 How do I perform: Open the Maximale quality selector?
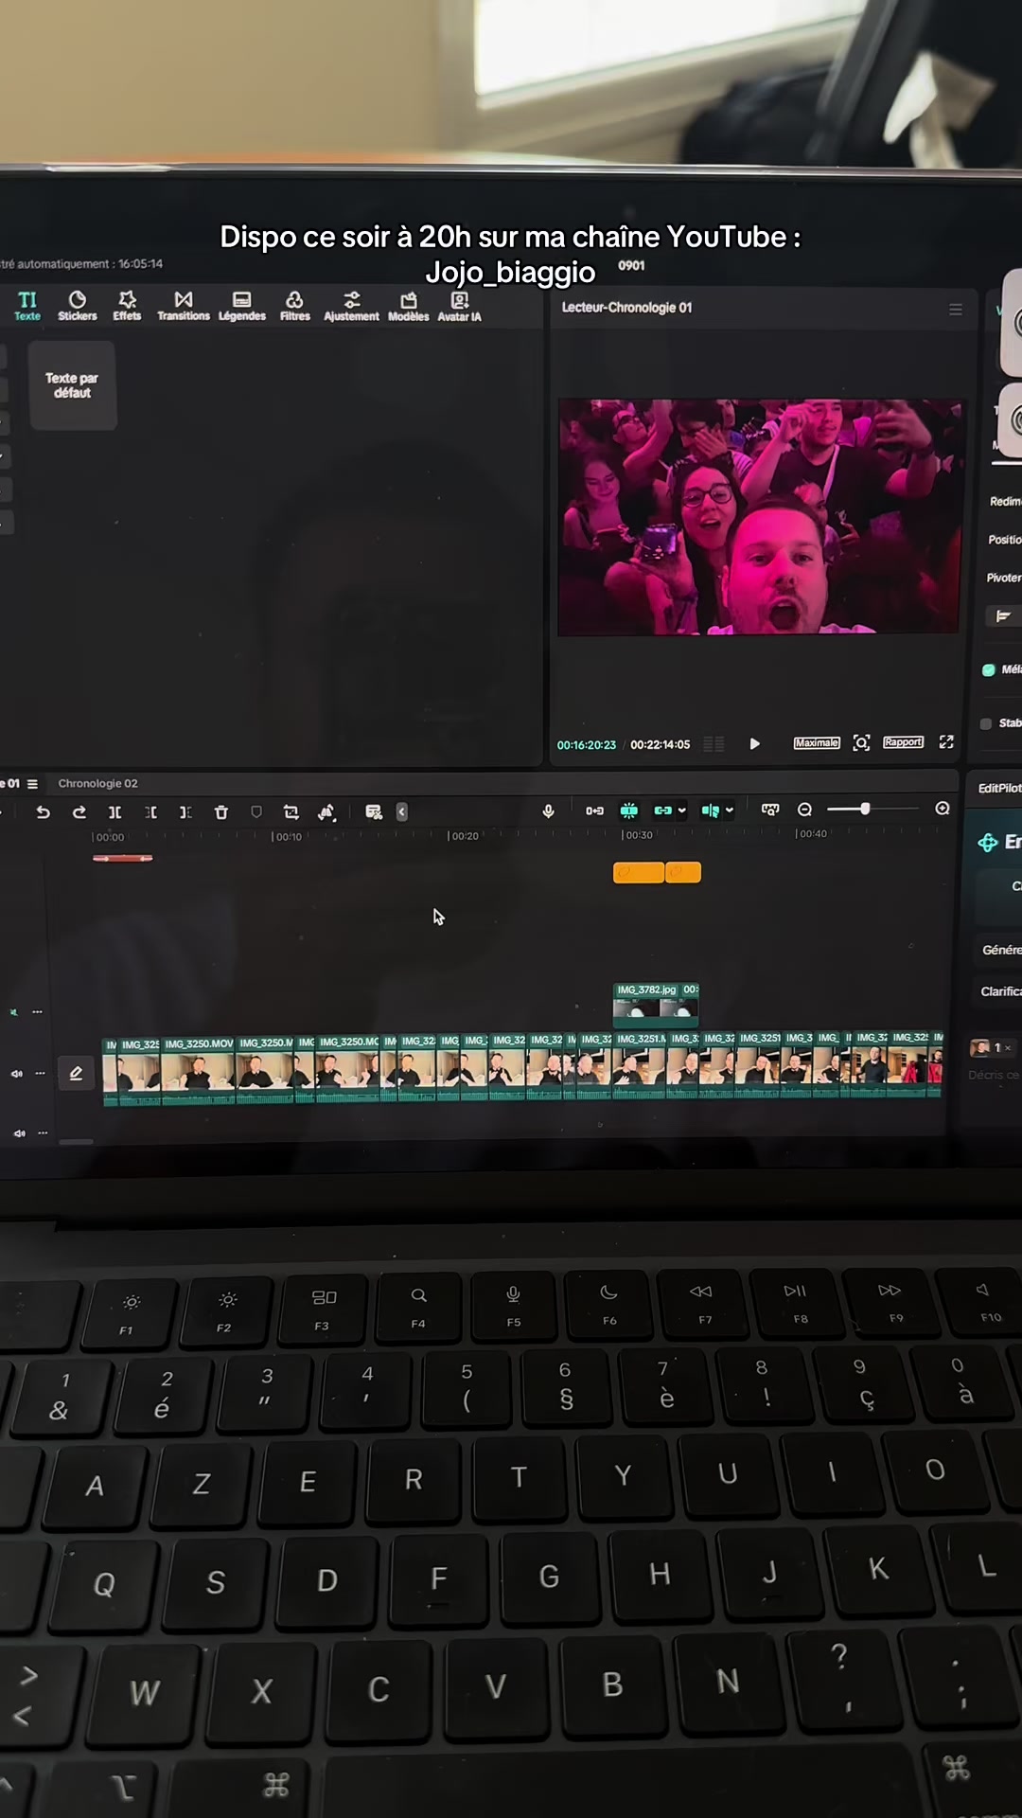(x=817, y=743)
